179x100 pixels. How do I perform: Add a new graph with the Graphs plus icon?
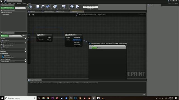tap(25, 39)
